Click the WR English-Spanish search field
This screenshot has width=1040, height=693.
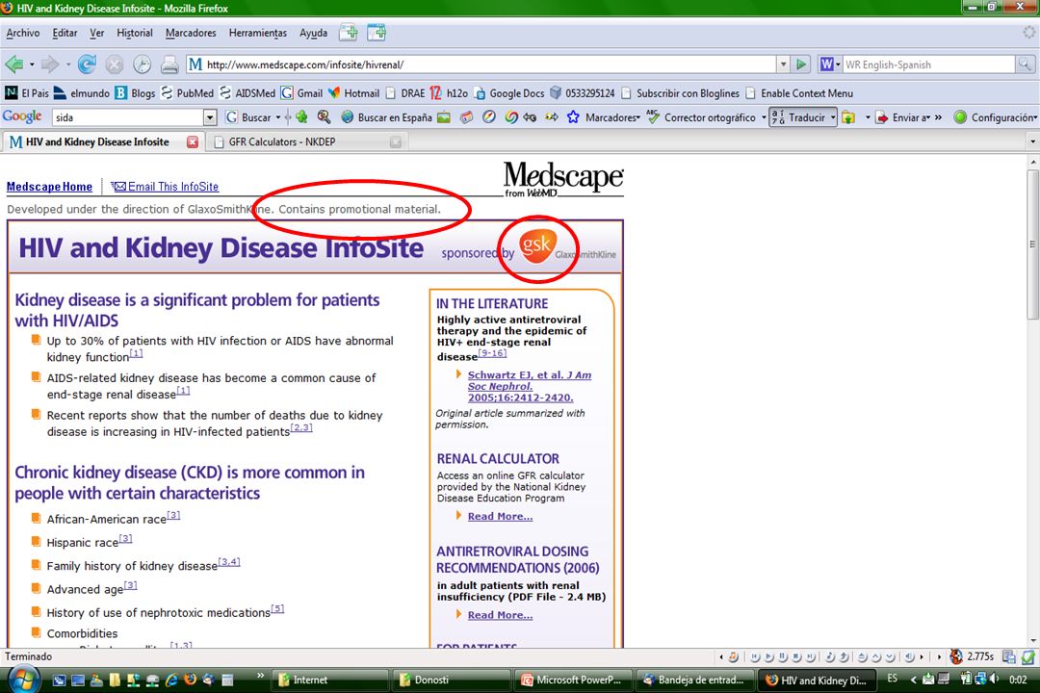[x=928, y=64]
